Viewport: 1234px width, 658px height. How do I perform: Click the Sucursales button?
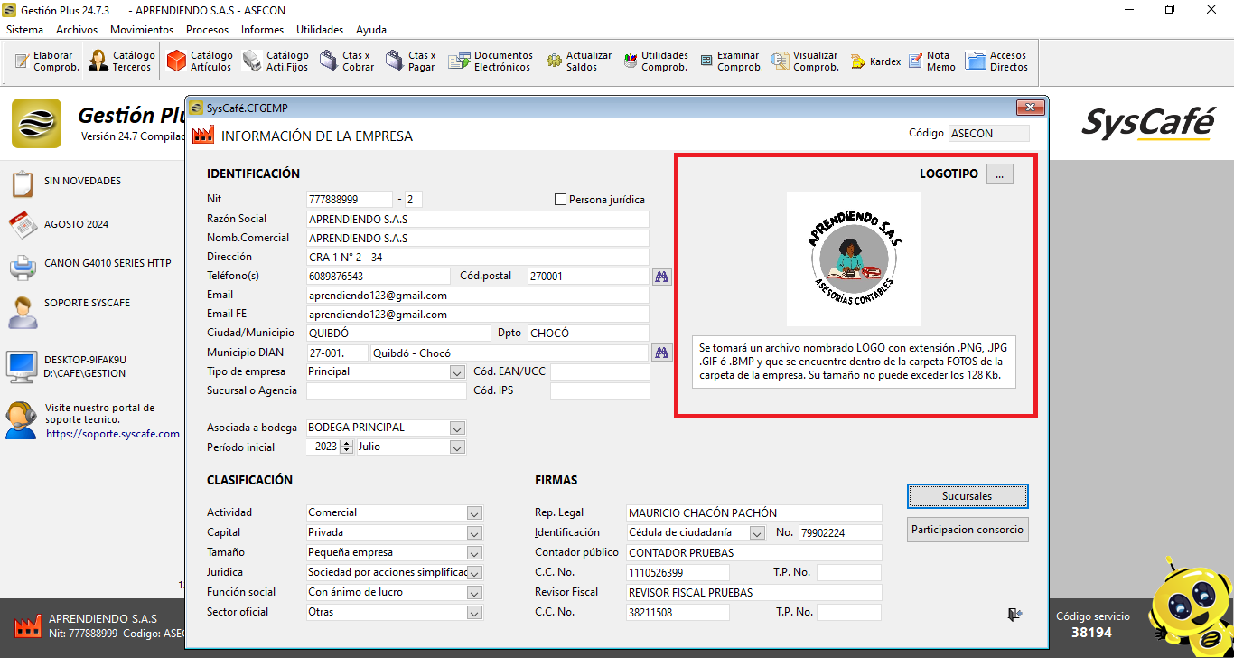[967, 496]
